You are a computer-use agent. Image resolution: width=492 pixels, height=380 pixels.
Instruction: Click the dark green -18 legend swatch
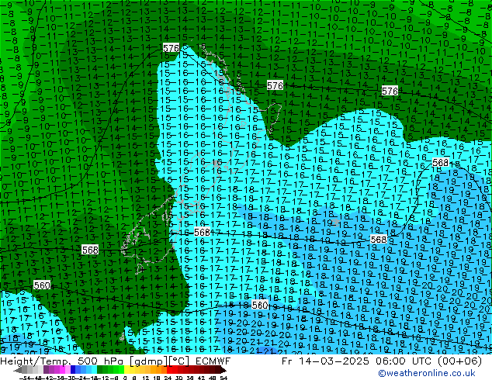pos(100,370)
